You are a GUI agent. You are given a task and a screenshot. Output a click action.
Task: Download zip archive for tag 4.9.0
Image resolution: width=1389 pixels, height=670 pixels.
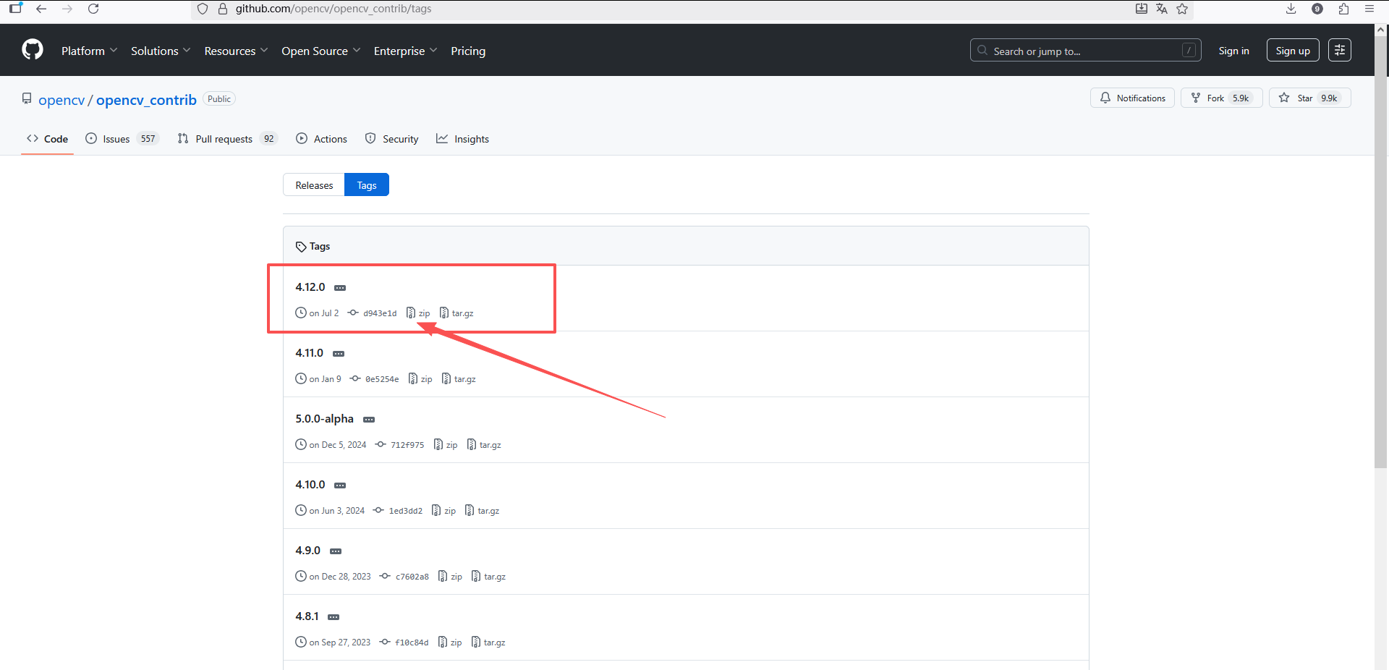tap(450, 577)
